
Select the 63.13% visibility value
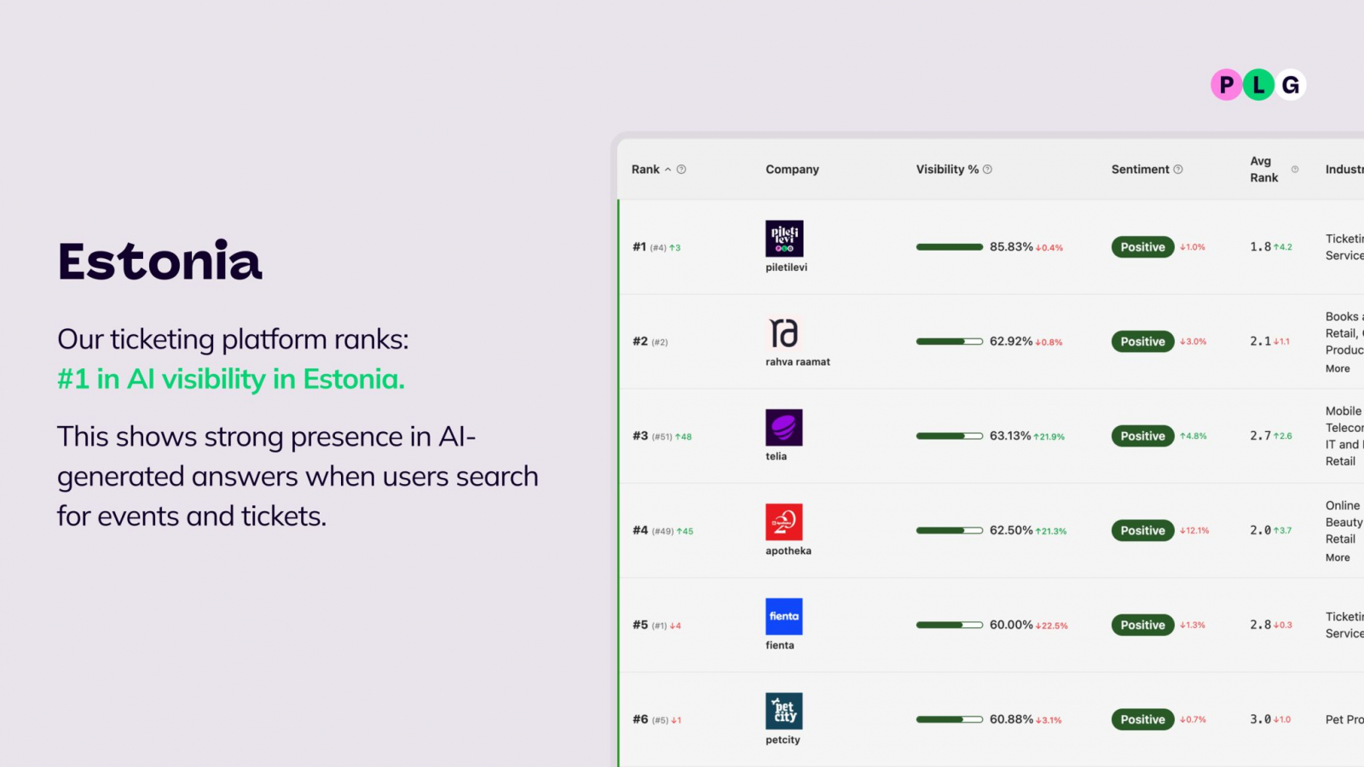coord(1010,436)
